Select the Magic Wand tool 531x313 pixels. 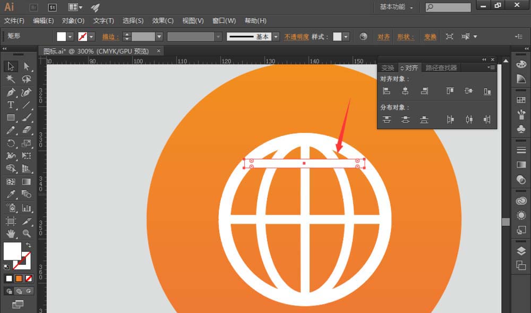(10, 79)
